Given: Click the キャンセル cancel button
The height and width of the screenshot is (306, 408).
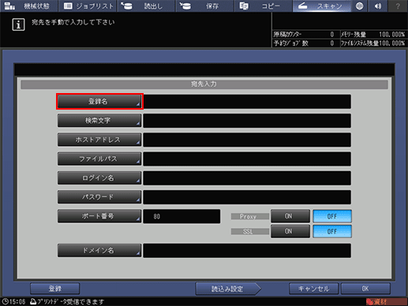Looking at the screenshot, I should click(x=313, y=289).
